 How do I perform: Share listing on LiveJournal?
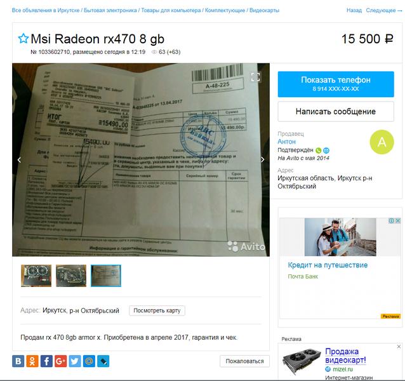tap(103, 361)
